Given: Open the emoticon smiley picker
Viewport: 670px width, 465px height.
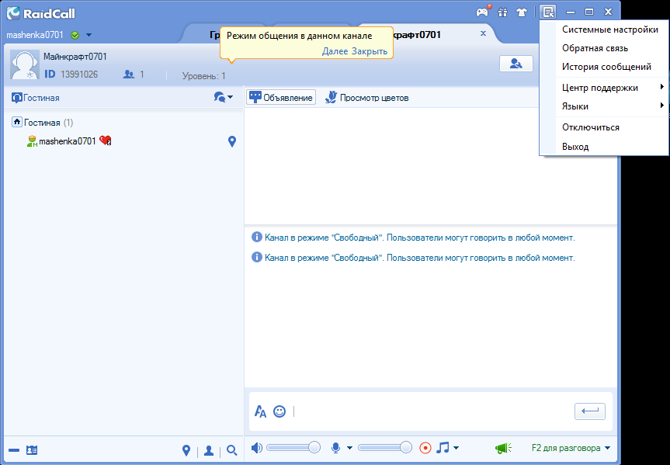Looking at the screenshot, I should pyautogui.click(x=279, y=411).
